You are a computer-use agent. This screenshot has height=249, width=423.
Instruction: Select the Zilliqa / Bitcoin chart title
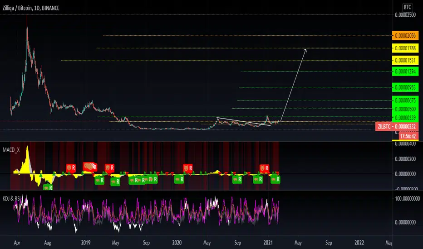(x=31, y=8)
